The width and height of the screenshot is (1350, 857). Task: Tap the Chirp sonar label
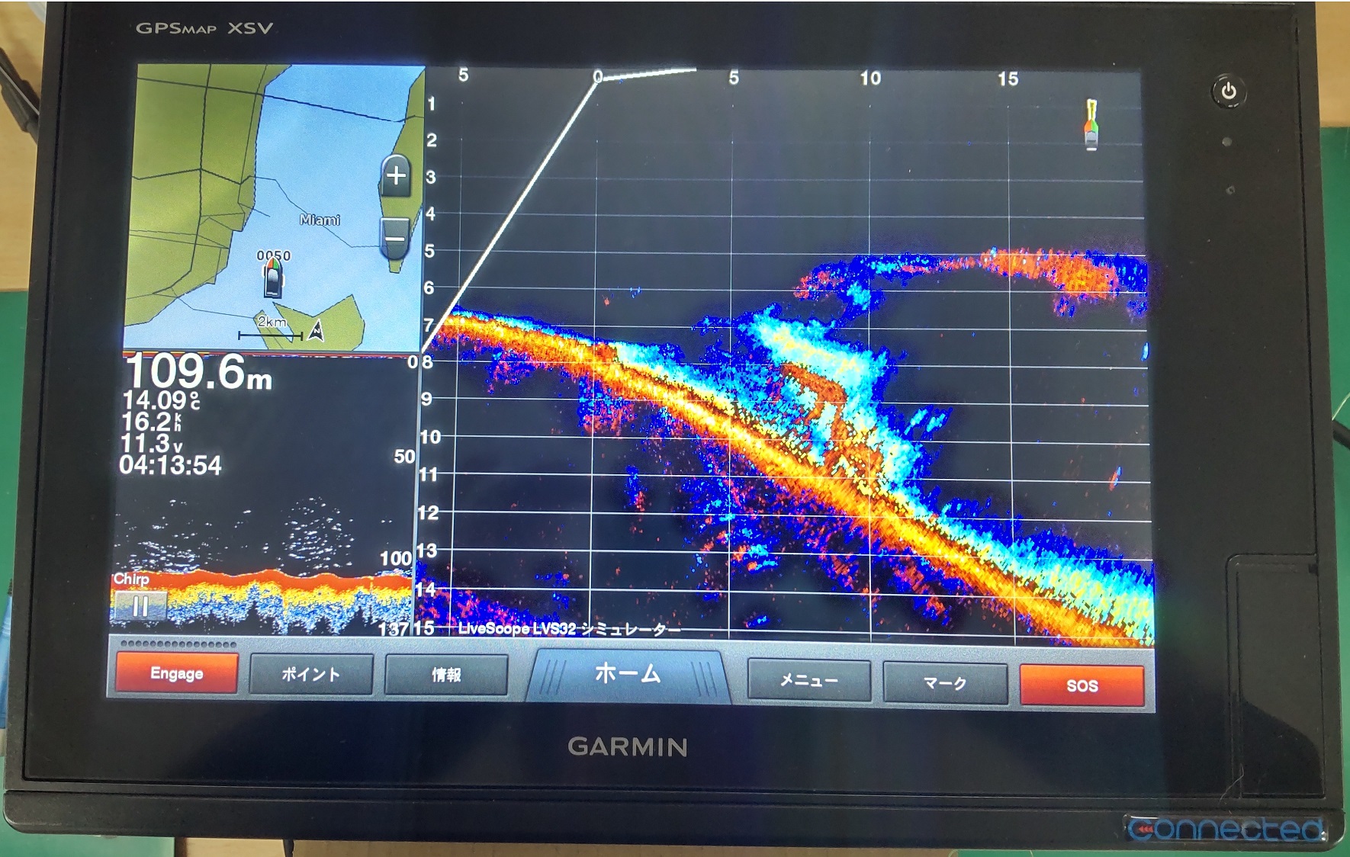pos(131,579)
